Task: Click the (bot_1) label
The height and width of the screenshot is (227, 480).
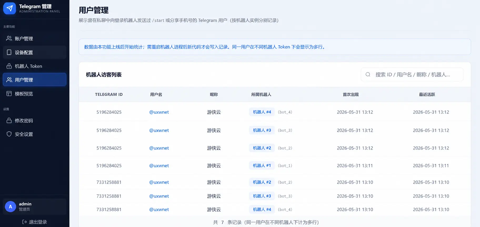Action: 285,166
